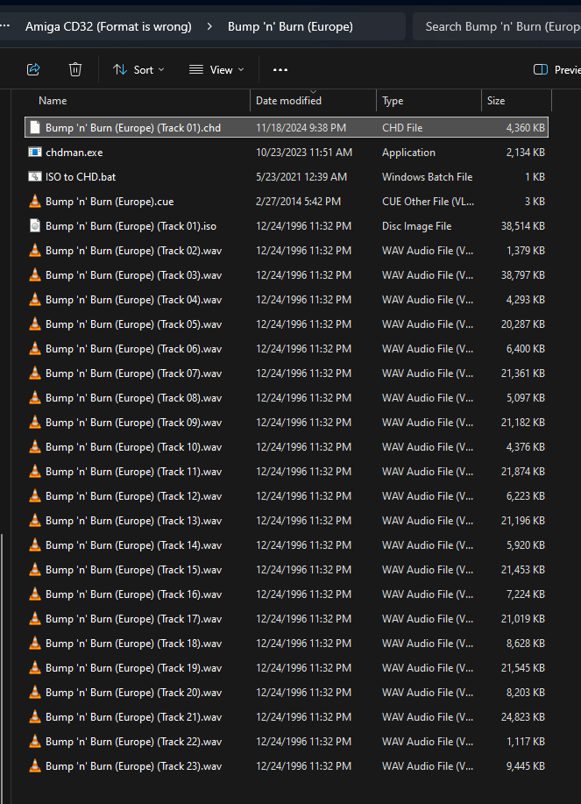Open the Sort dropdown

tap(138, 70)
